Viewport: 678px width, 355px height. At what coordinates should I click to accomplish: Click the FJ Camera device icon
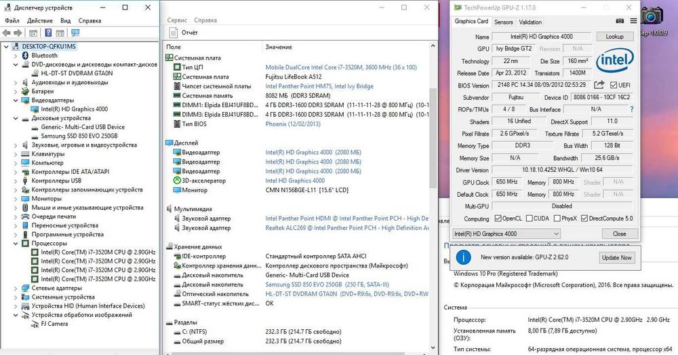[35, 324]
